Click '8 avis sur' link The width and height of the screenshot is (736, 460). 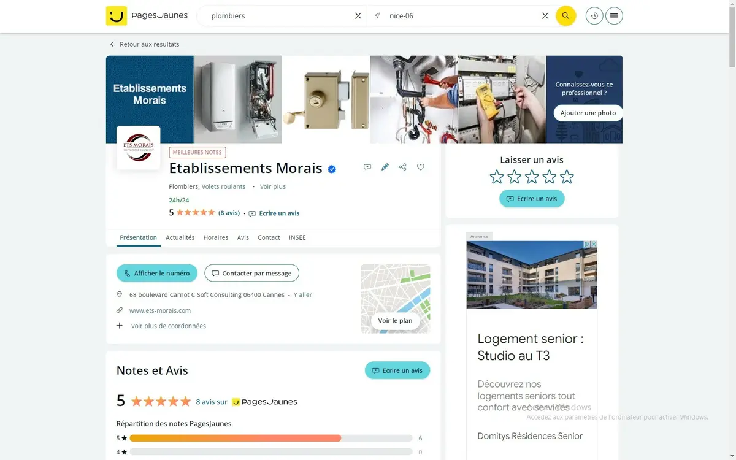pyautogui.click(x=212, y=402)
